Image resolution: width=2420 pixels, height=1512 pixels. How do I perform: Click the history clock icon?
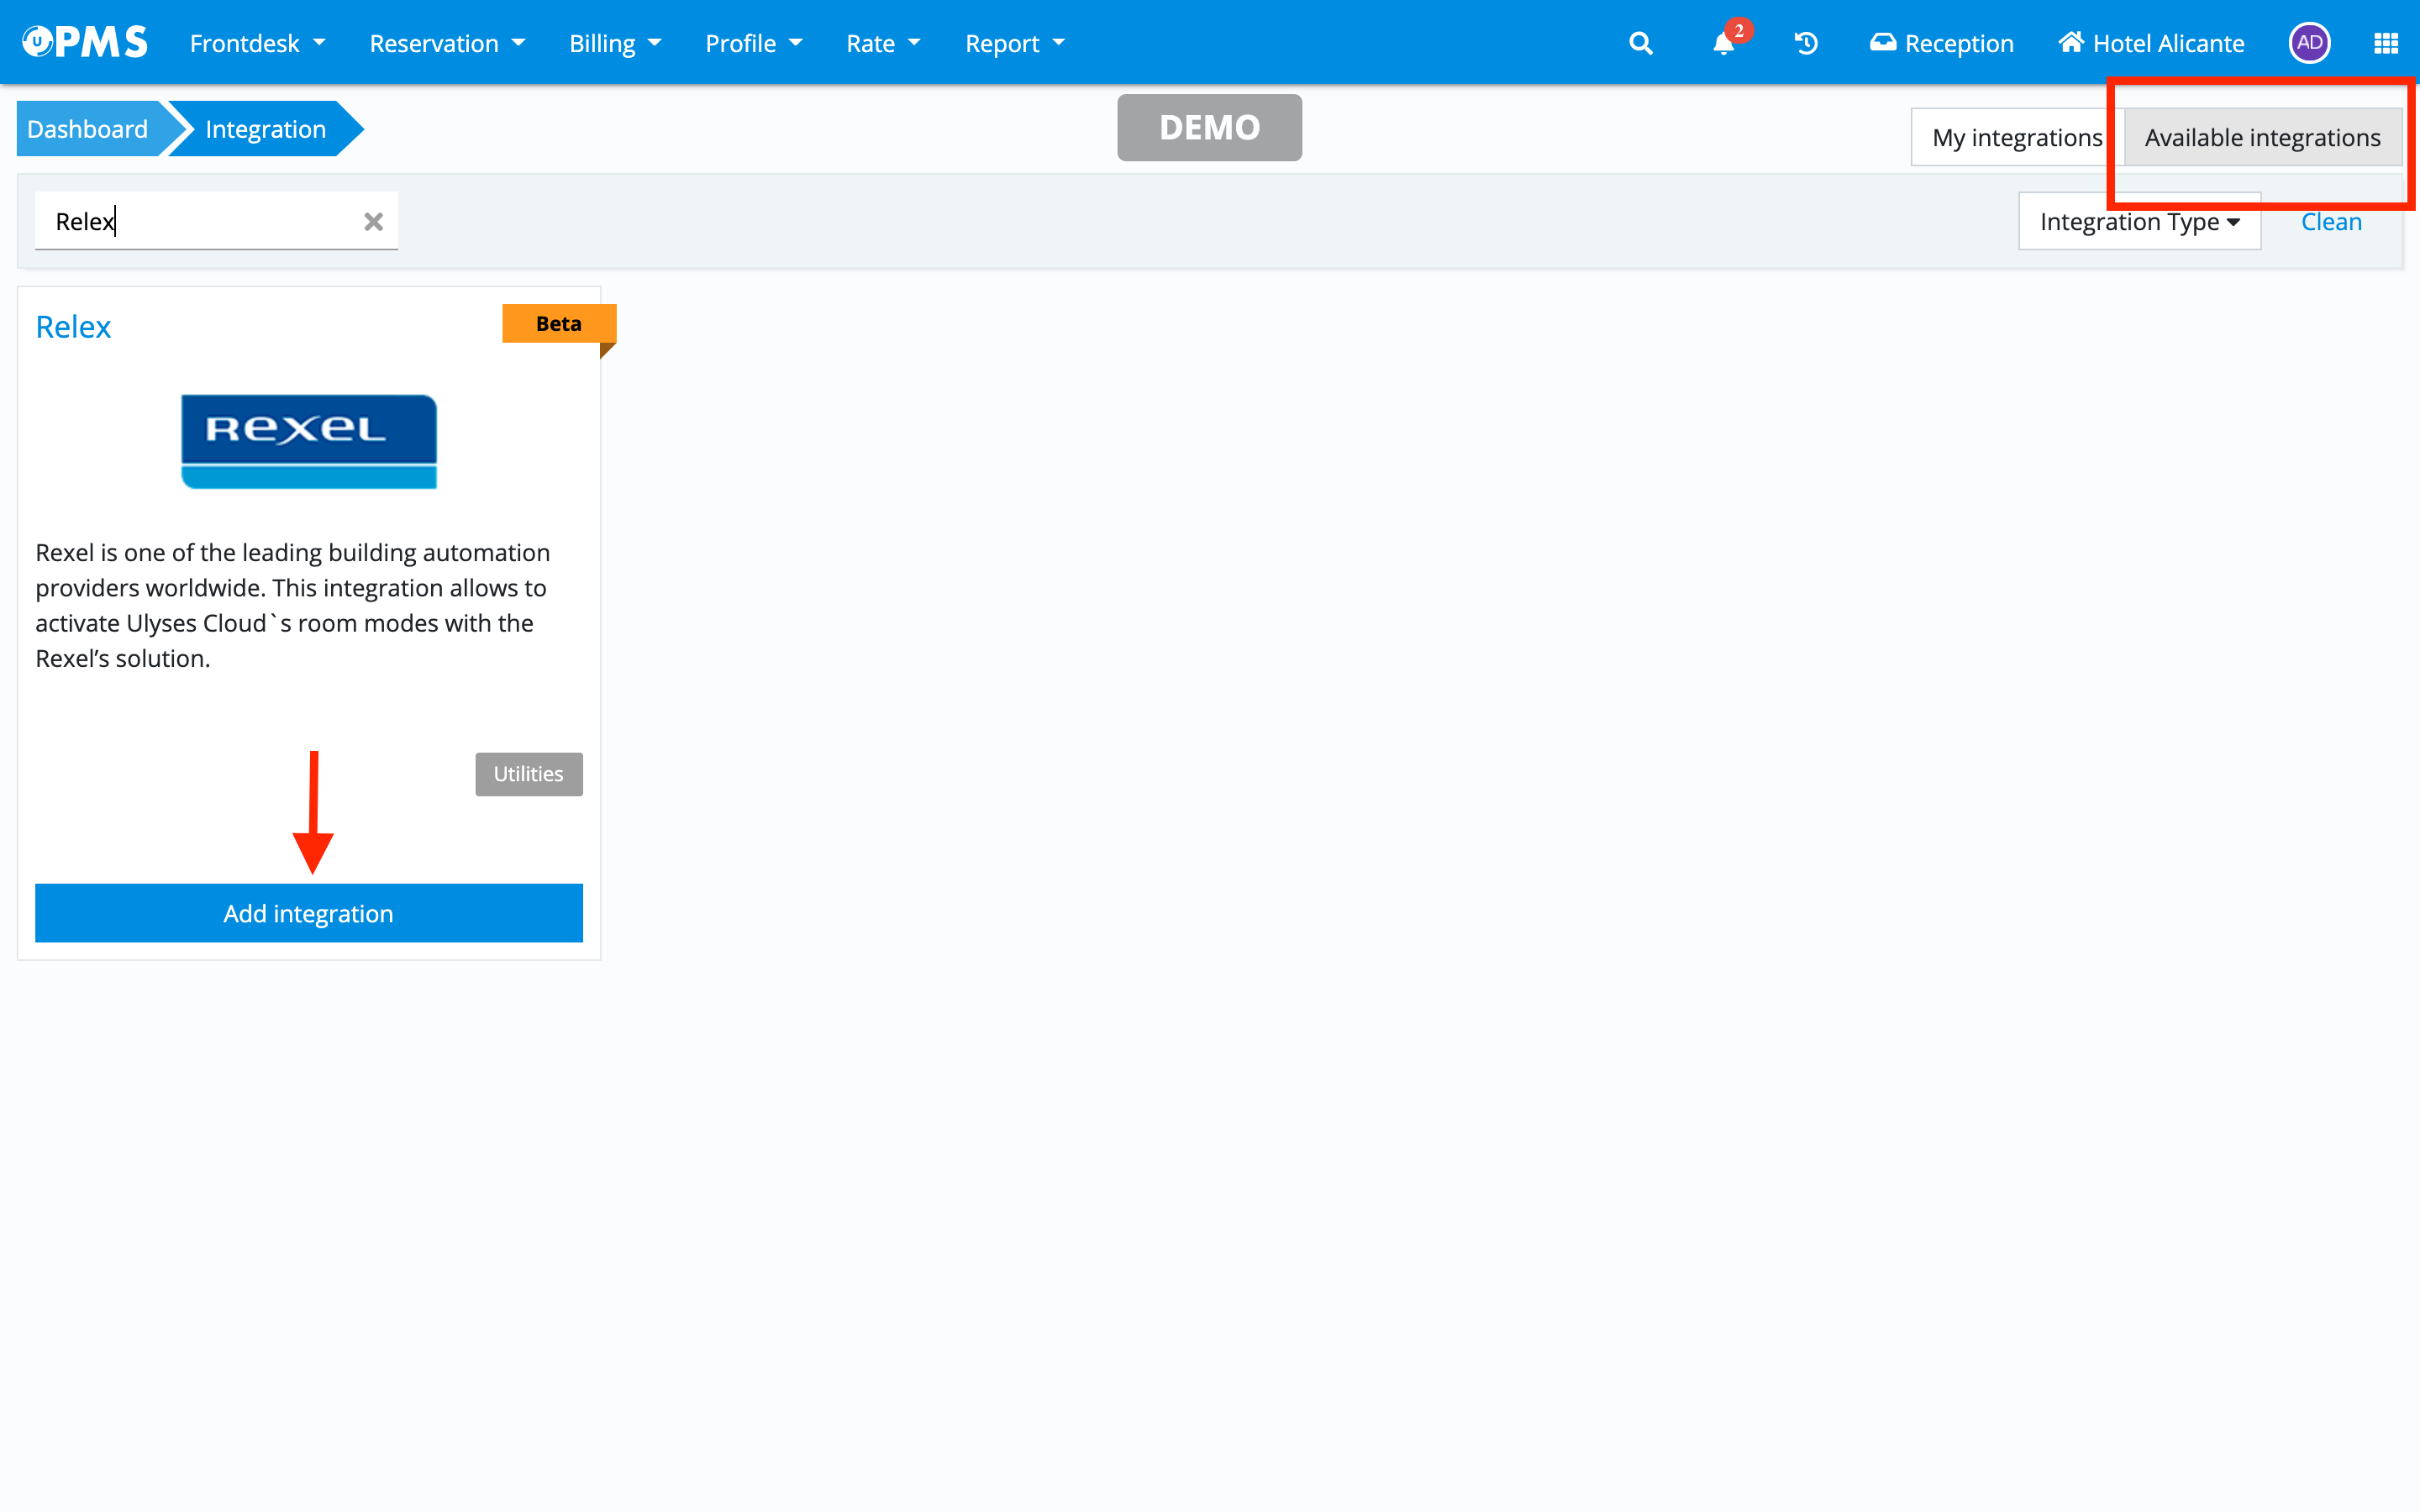pos(1806,43)
